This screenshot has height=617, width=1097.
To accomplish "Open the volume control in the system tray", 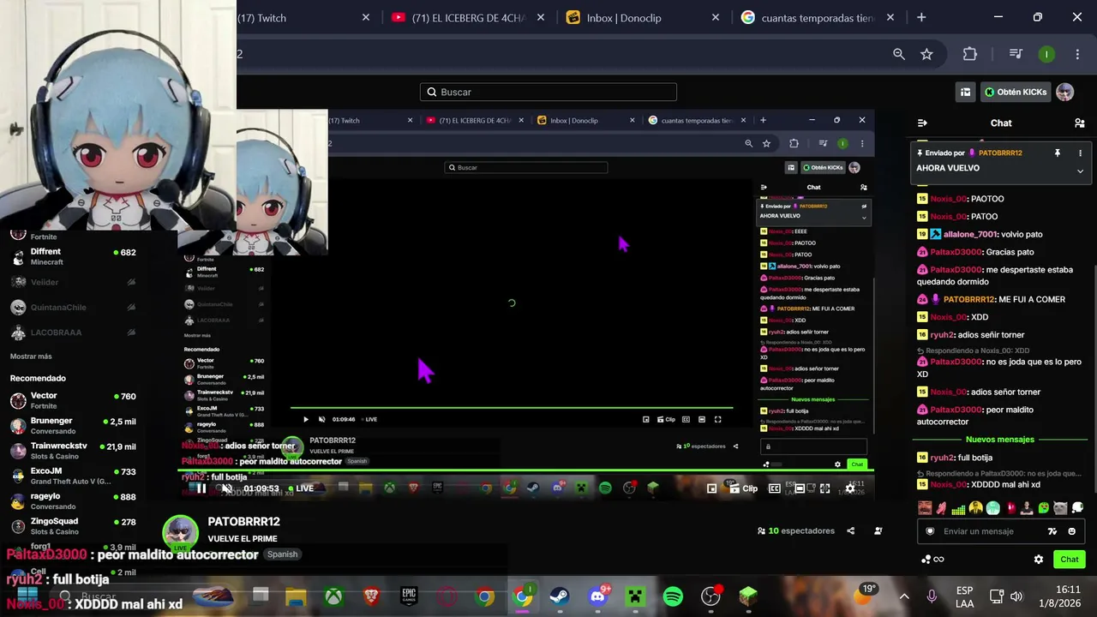I will (1016, 596).
